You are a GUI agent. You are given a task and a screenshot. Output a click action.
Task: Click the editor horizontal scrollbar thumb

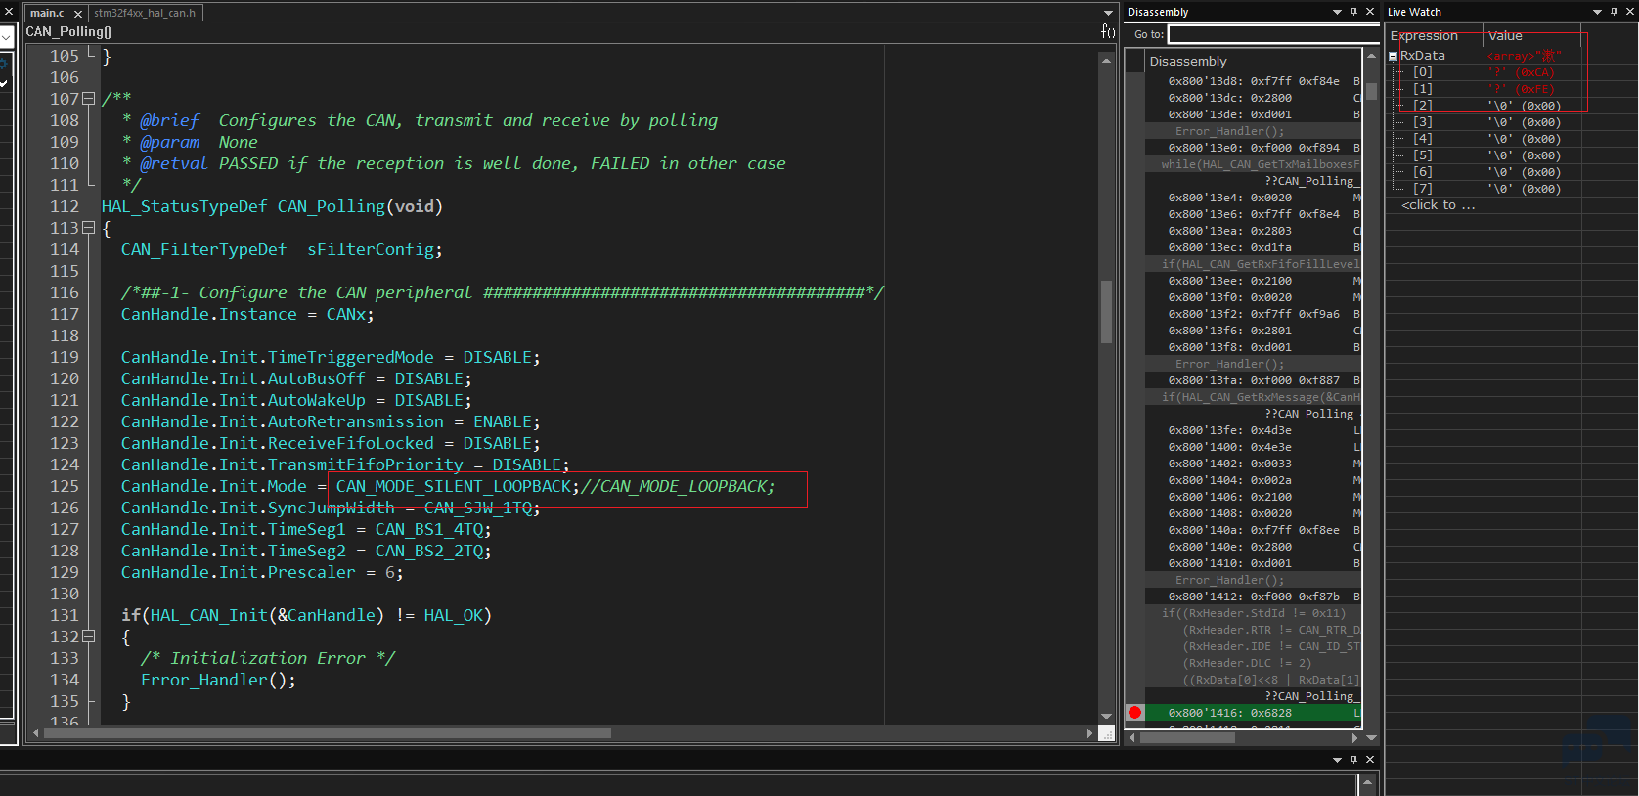point(328,732)
